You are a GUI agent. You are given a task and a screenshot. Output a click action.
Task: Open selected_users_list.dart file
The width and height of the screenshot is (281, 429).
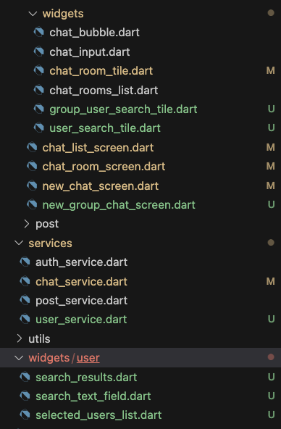pos(98,415)
